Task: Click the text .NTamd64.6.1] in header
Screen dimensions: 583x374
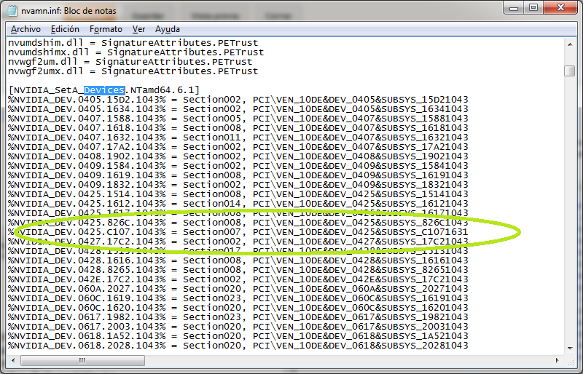Action: tap(162, 90)
